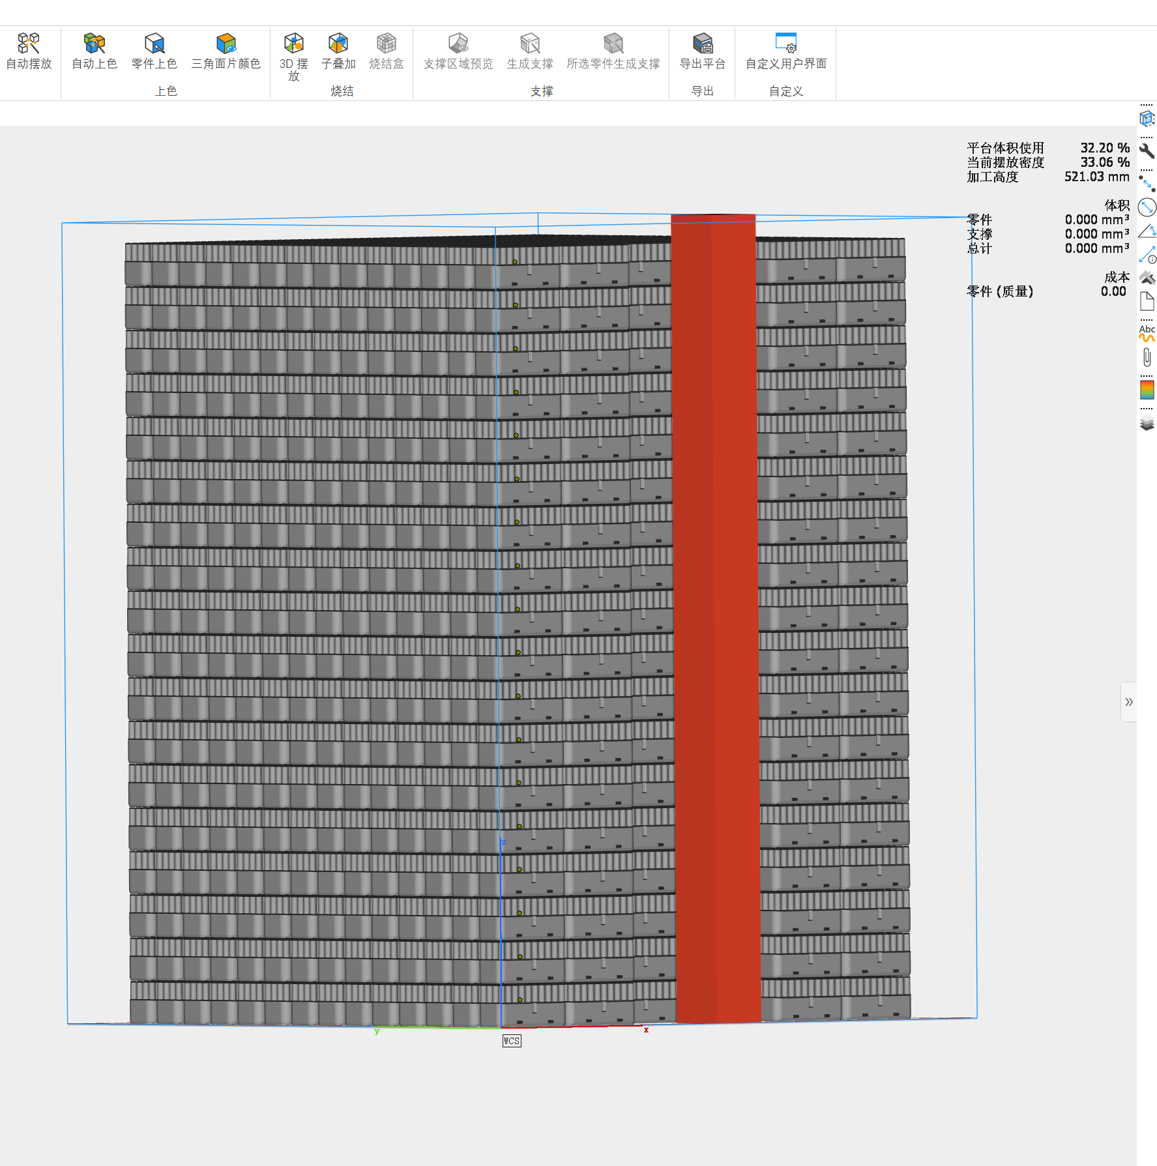Open the part view cube panel
The width and height of the screenshot is (1157, 1166).
[x=1147, y=119]
